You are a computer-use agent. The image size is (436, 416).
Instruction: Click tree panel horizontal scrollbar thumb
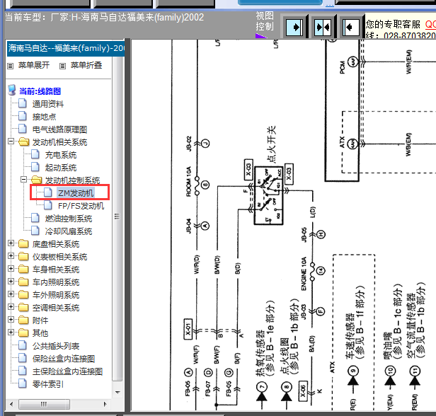pyautogui.click(x=44, y=404)
